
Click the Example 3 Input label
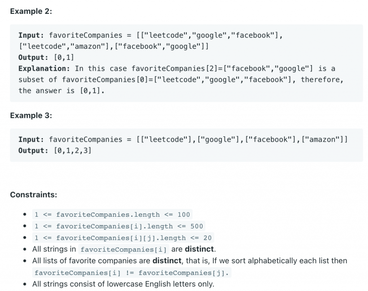pyautogui.click(x=31, y=140)
